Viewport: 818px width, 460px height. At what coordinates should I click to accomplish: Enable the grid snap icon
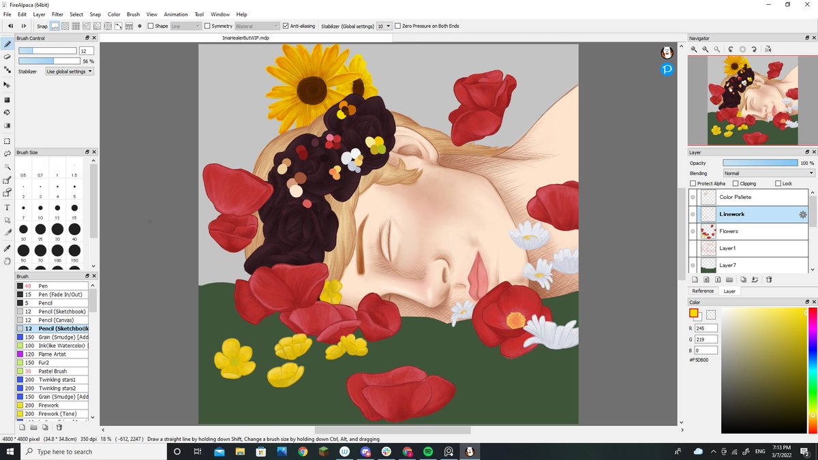(76, 26)
